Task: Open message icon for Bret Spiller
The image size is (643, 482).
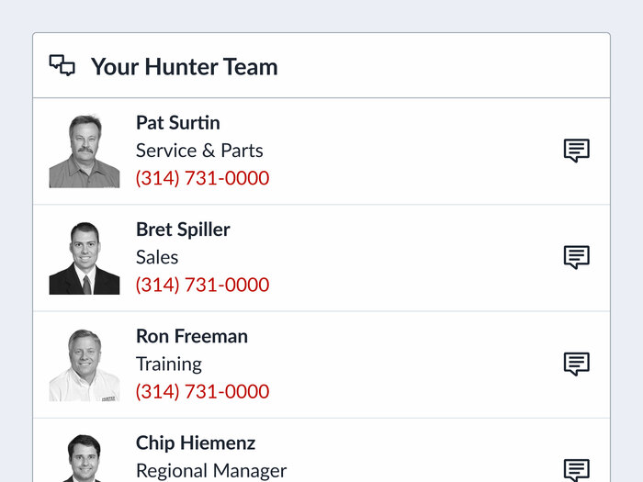Action: pos(577,257)
